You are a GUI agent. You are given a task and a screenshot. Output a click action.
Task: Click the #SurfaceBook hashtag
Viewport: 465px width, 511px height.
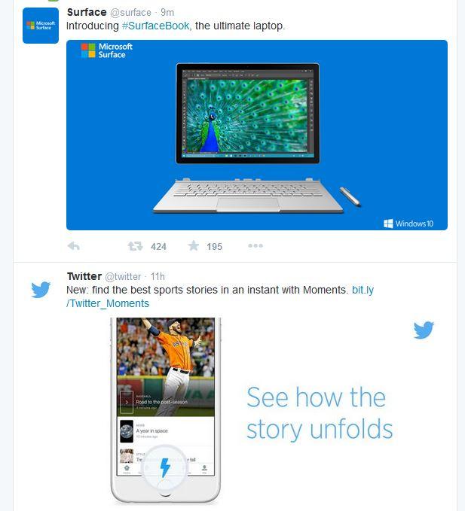(x=155, y=26)
